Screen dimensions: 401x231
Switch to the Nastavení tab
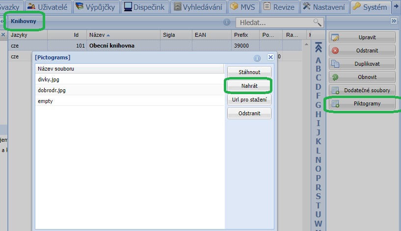pos(324,6)
